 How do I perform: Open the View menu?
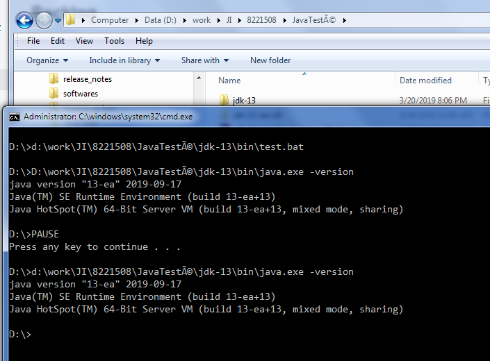click(84, 41)
